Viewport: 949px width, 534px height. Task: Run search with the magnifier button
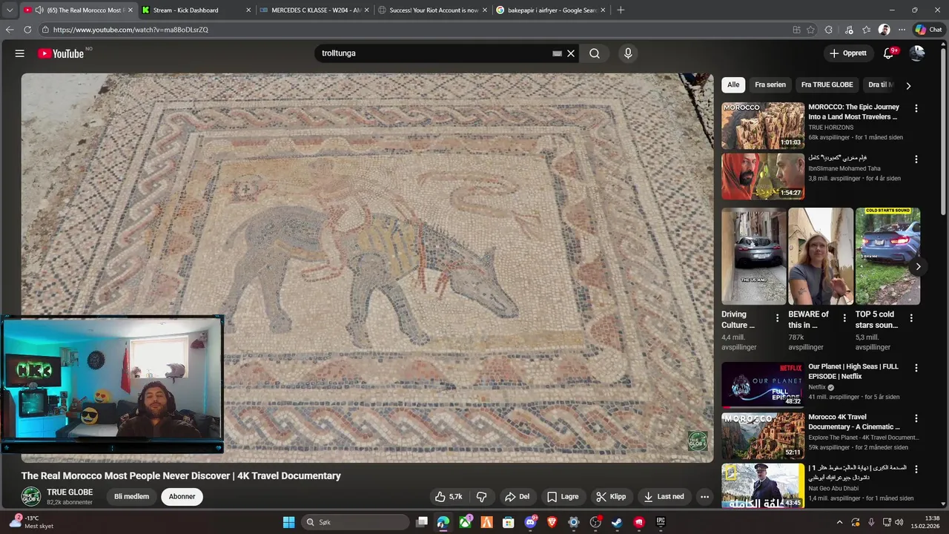pos(595,53)
